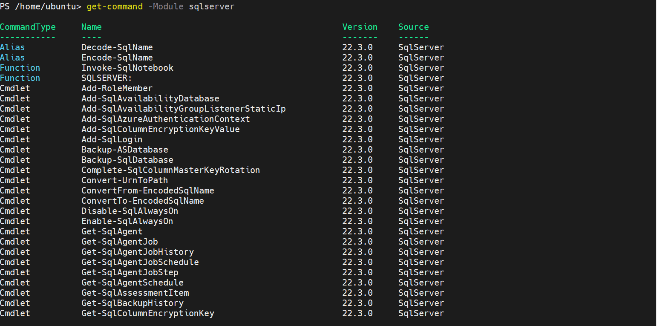Screen dimensions: 657x326
Task: Click the Name column header
Action: point(92,27)
